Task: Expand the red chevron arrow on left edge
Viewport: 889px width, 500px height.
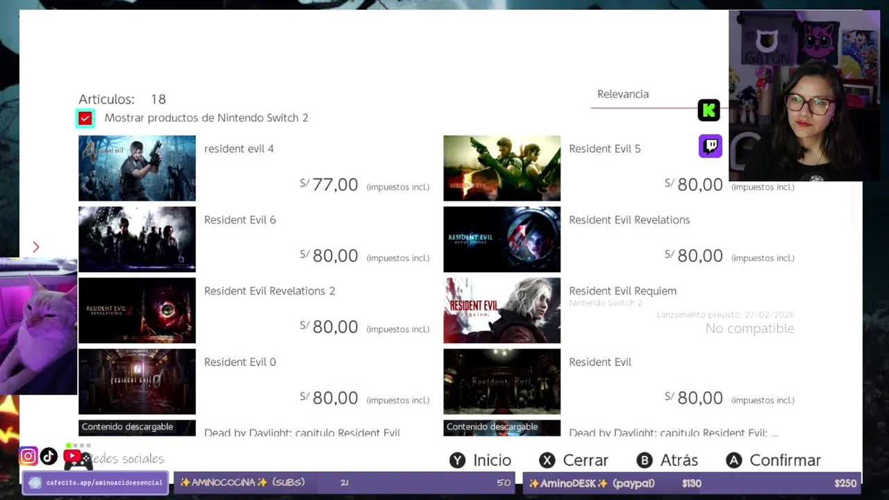Action: [36, 247]
